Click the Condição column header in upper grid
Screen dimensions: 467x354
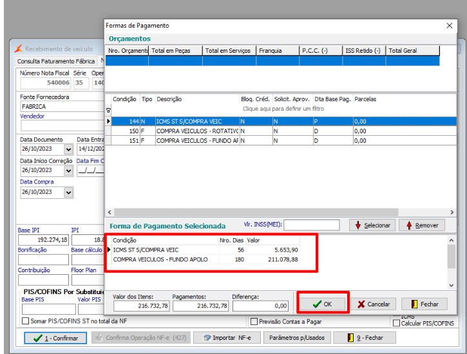(x=126, y=99)
